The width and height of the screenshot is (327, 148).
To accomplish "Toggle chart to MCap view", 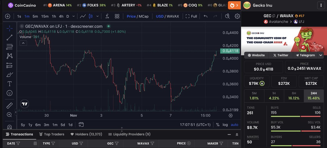I will click(x=144, y=16).
